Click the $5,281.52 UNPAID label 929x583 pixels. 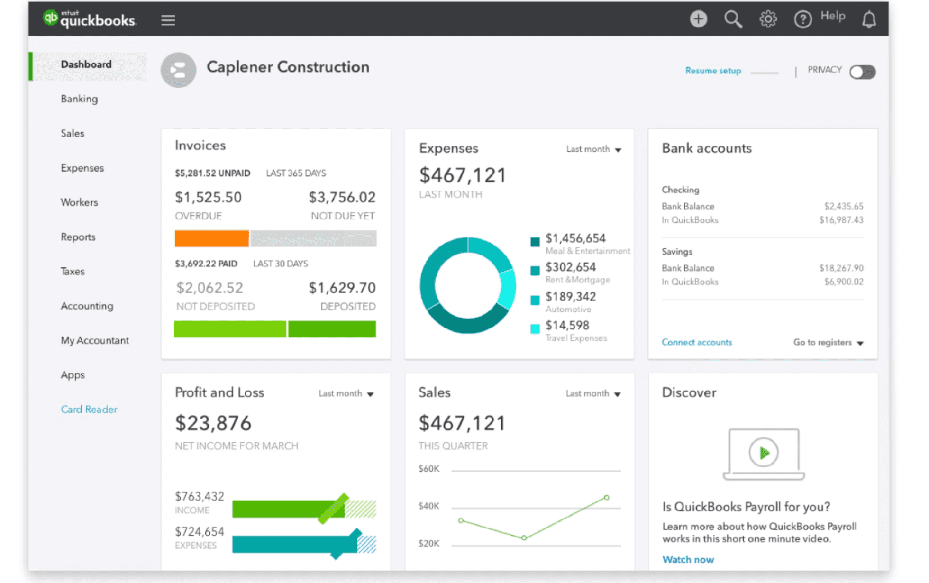[212, 173]
